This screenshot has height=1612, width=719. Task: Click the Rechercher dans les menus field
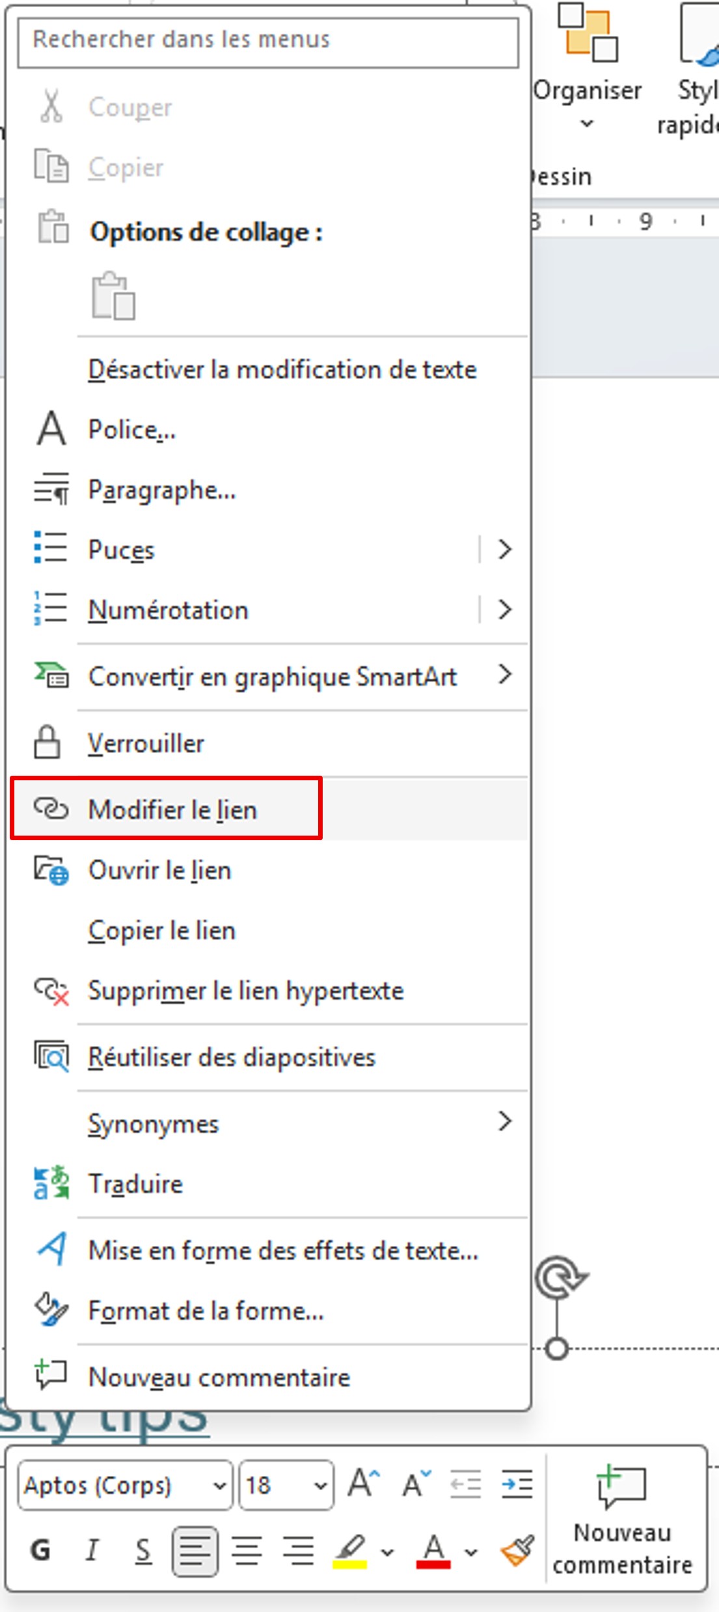[x=267, y=40]
